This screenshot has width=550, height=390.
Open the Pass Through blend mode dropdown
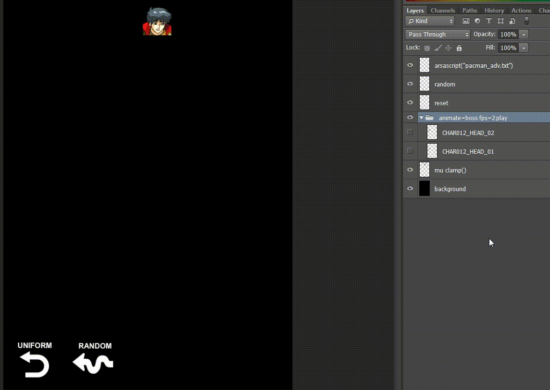[x=437, y=35]
